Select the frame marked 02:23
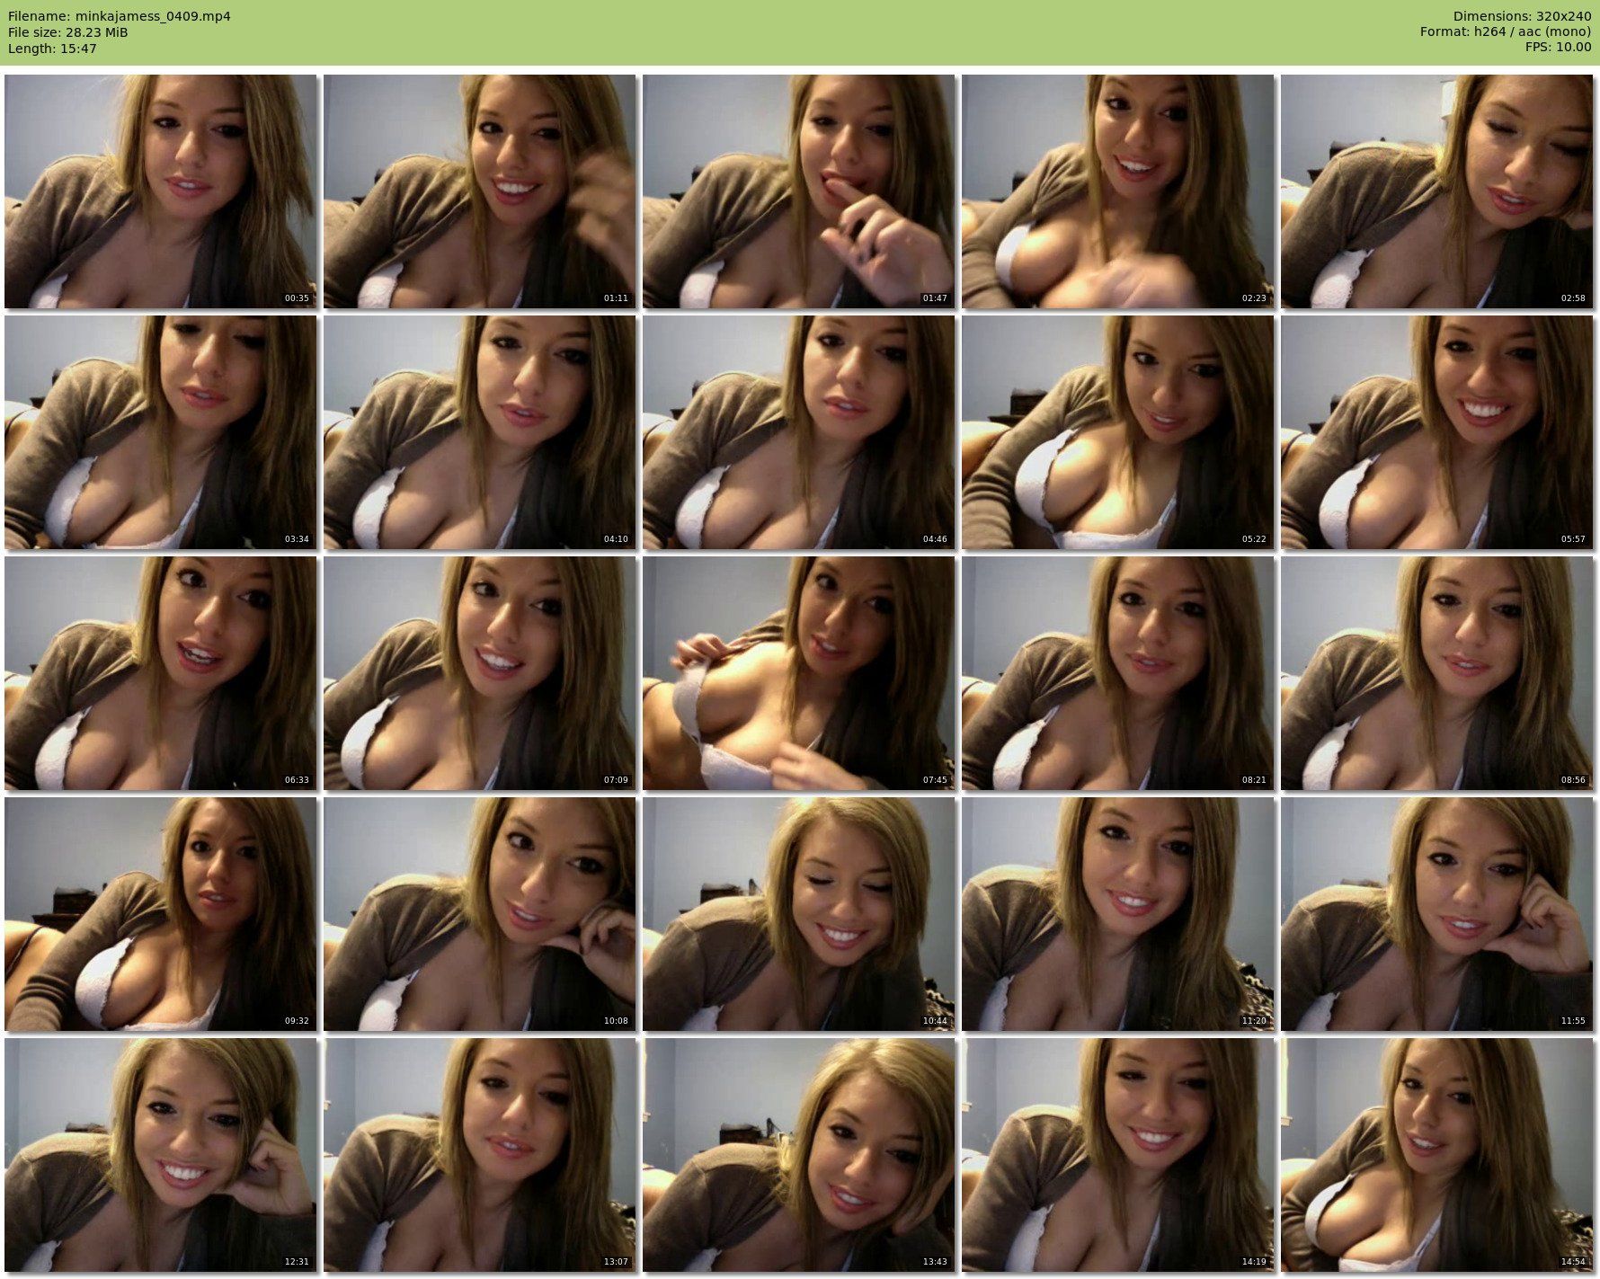This screenshot has width=1600, height=1279. pyautogui.click(x=1118, y=191)
